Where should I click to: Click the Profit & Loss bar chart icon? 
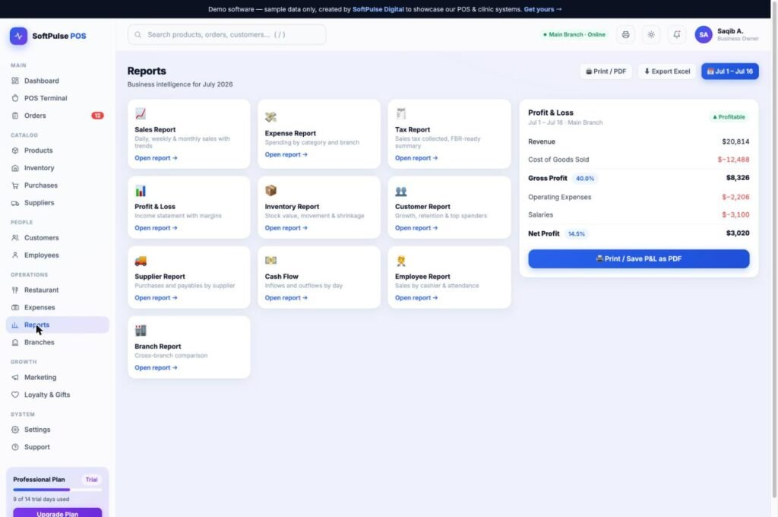click(x=141, y=191)
